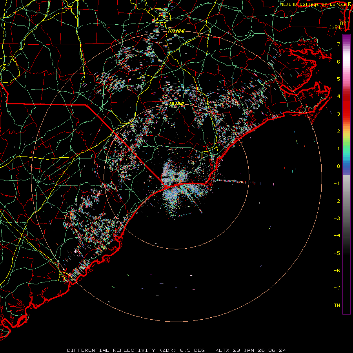Screen dimensions: 353x353
Task: Click the -4 value on the color scale
Action: pos(337,236)
